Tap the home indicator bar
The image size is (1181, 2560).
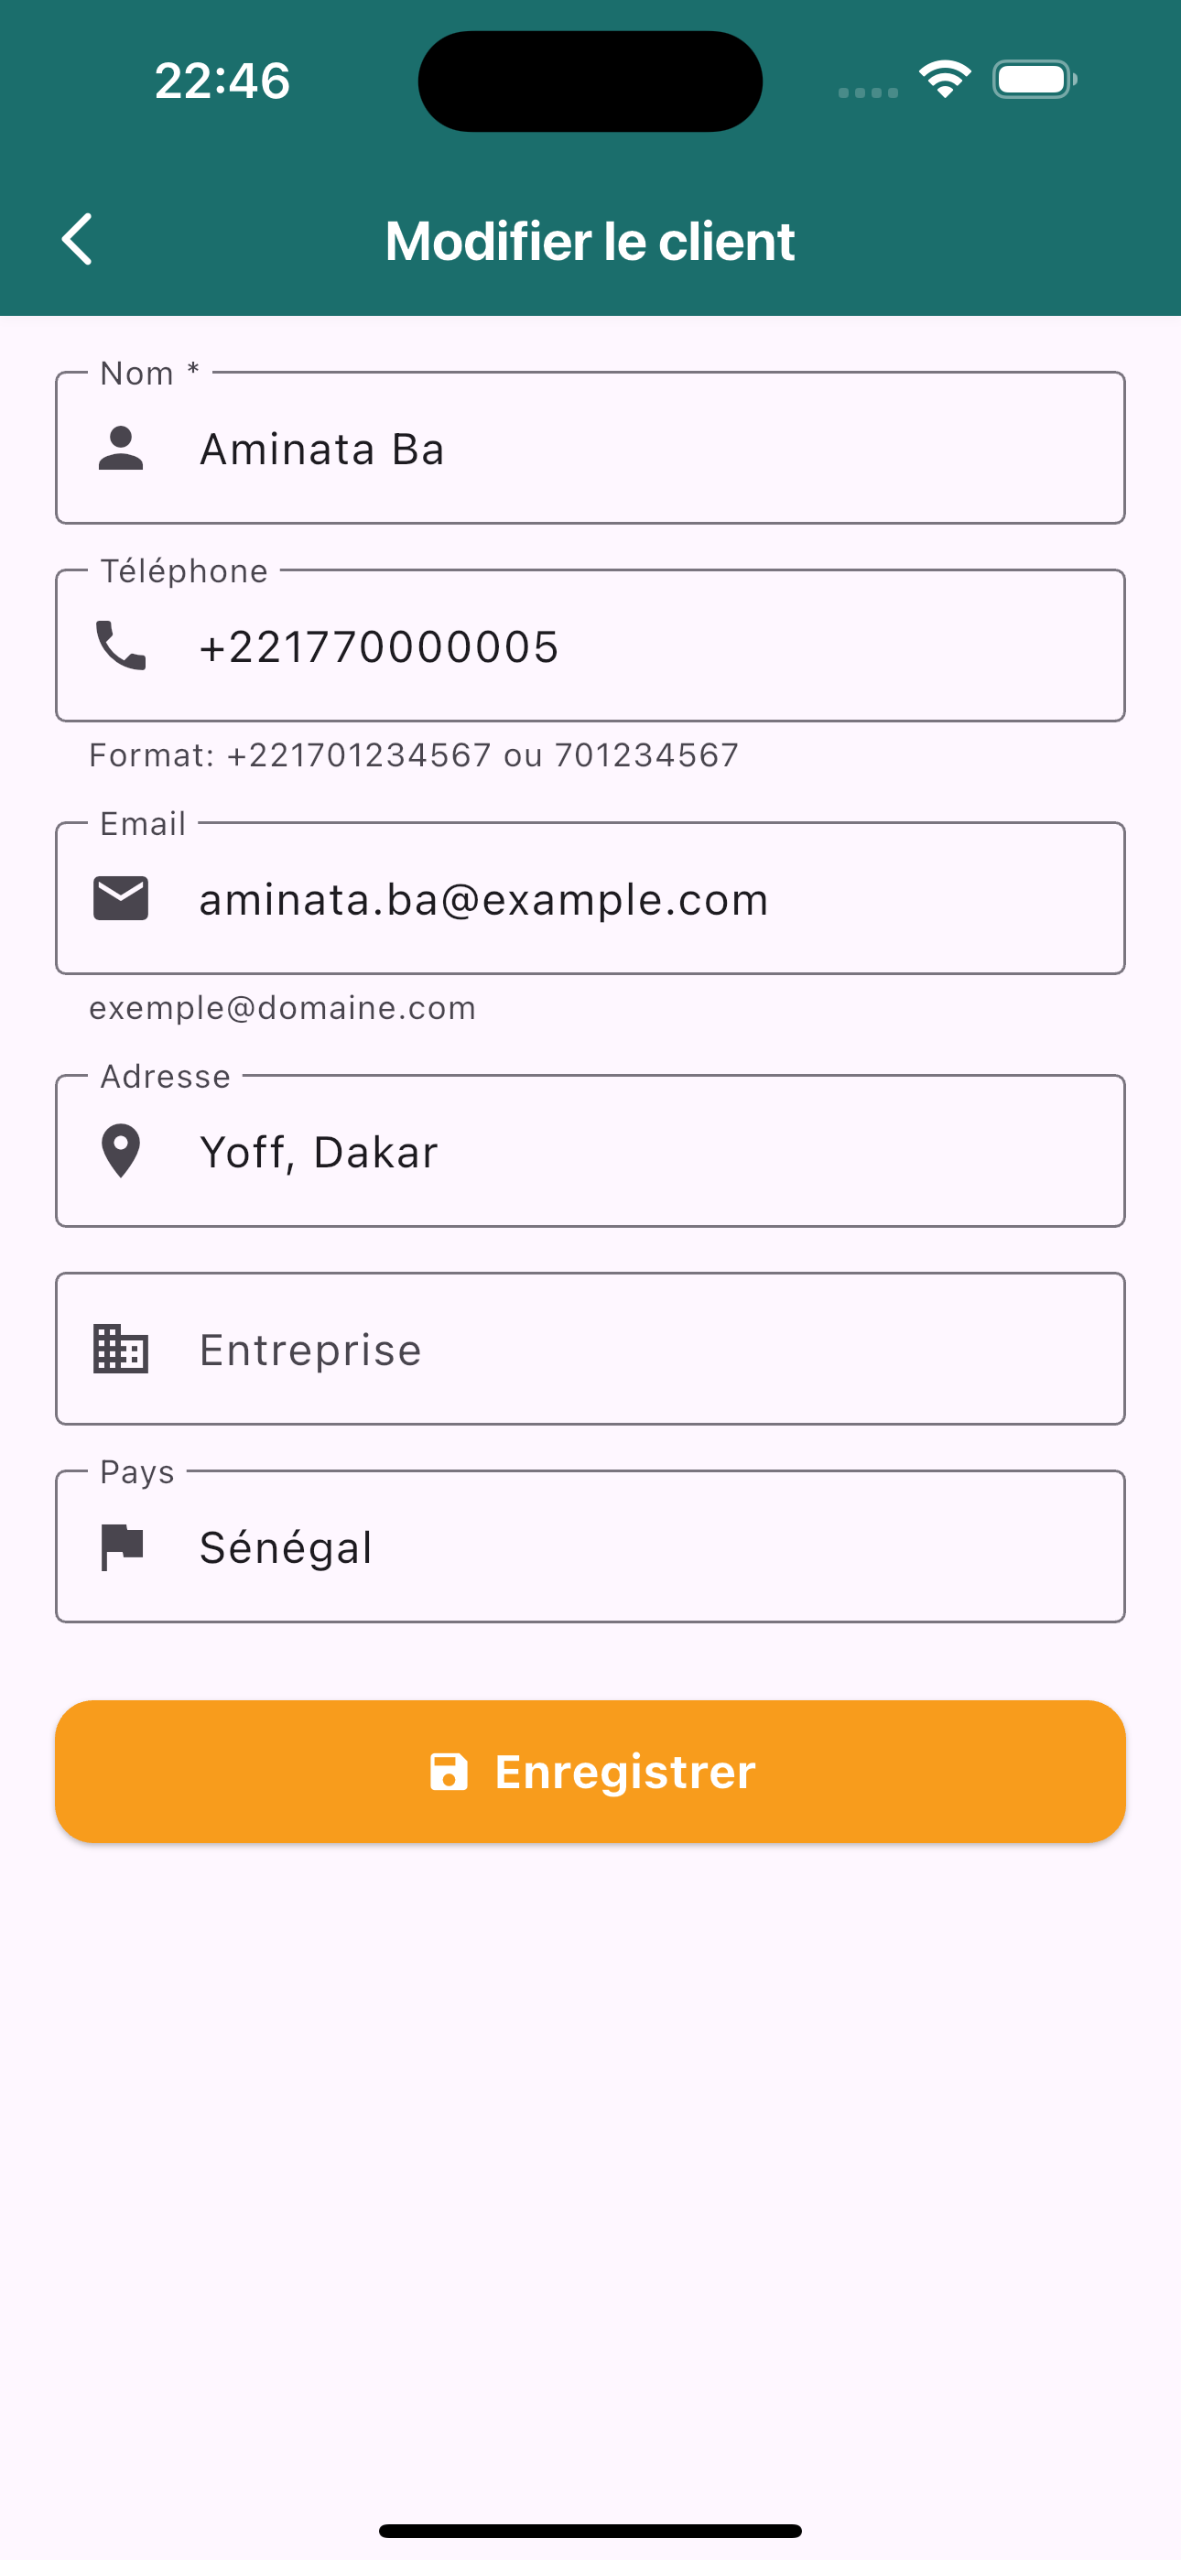[x=590, y=2530]
